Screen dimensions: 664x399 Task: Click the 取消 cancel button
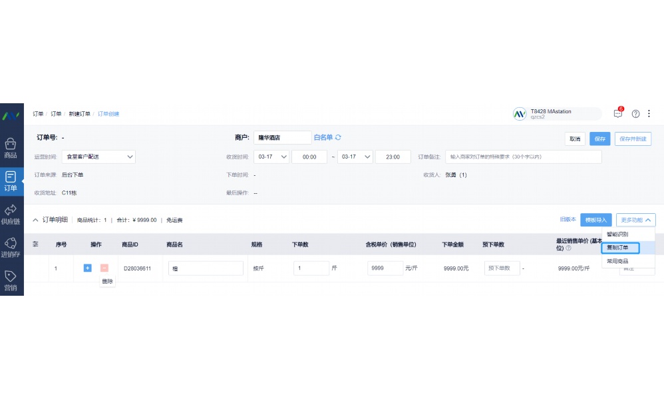coord(575,139)
